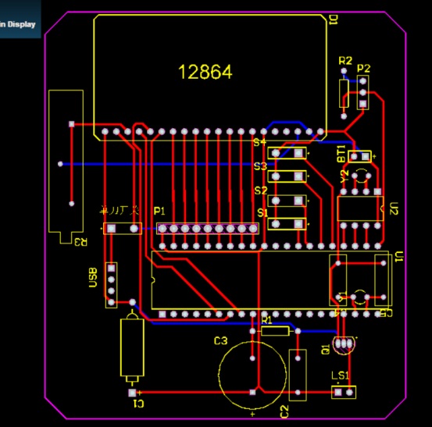432x427 pixels.
Task: Select the blue bottom-layer horizontal trace
Action: click(x=168, y=164)
